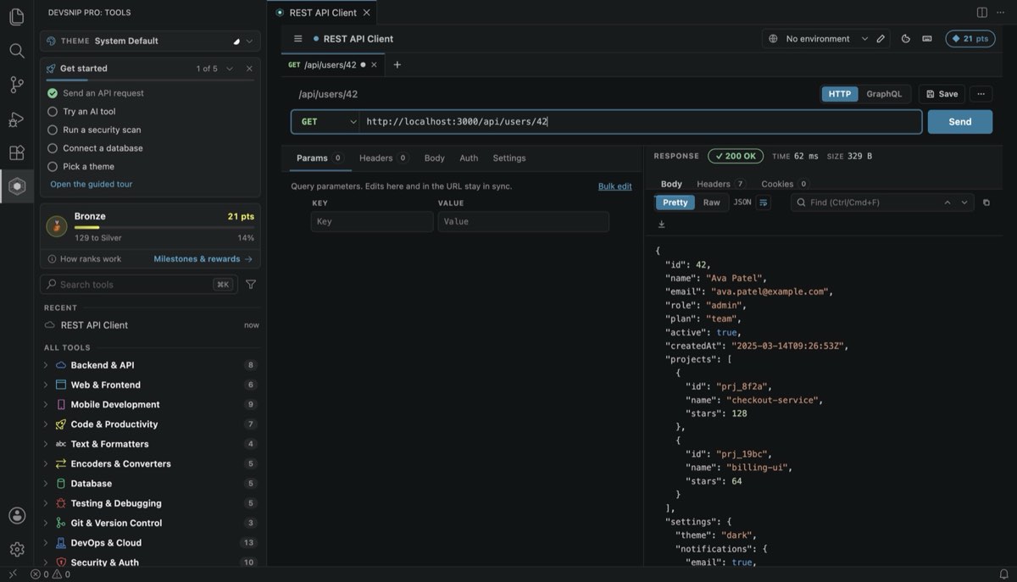
Task: Open the Milestones & rewards link
Action: click(x=203, y=259)
